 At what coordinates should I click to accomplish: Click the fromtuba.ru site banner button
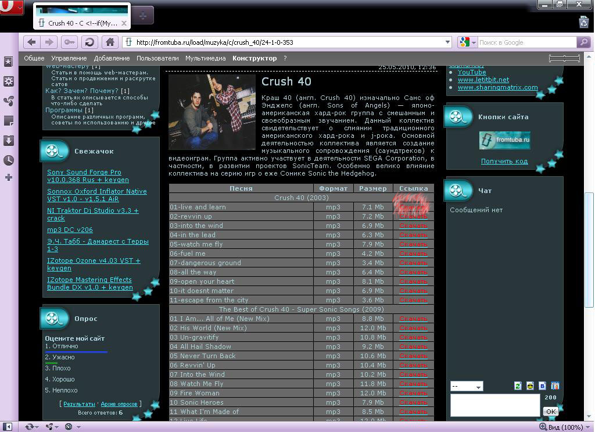coord(505,141)
